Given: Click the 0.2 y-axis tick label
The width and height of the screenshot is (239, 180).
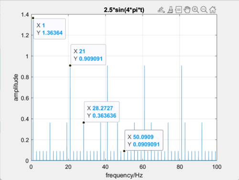Looking at the screenshot, I should 25,140.
